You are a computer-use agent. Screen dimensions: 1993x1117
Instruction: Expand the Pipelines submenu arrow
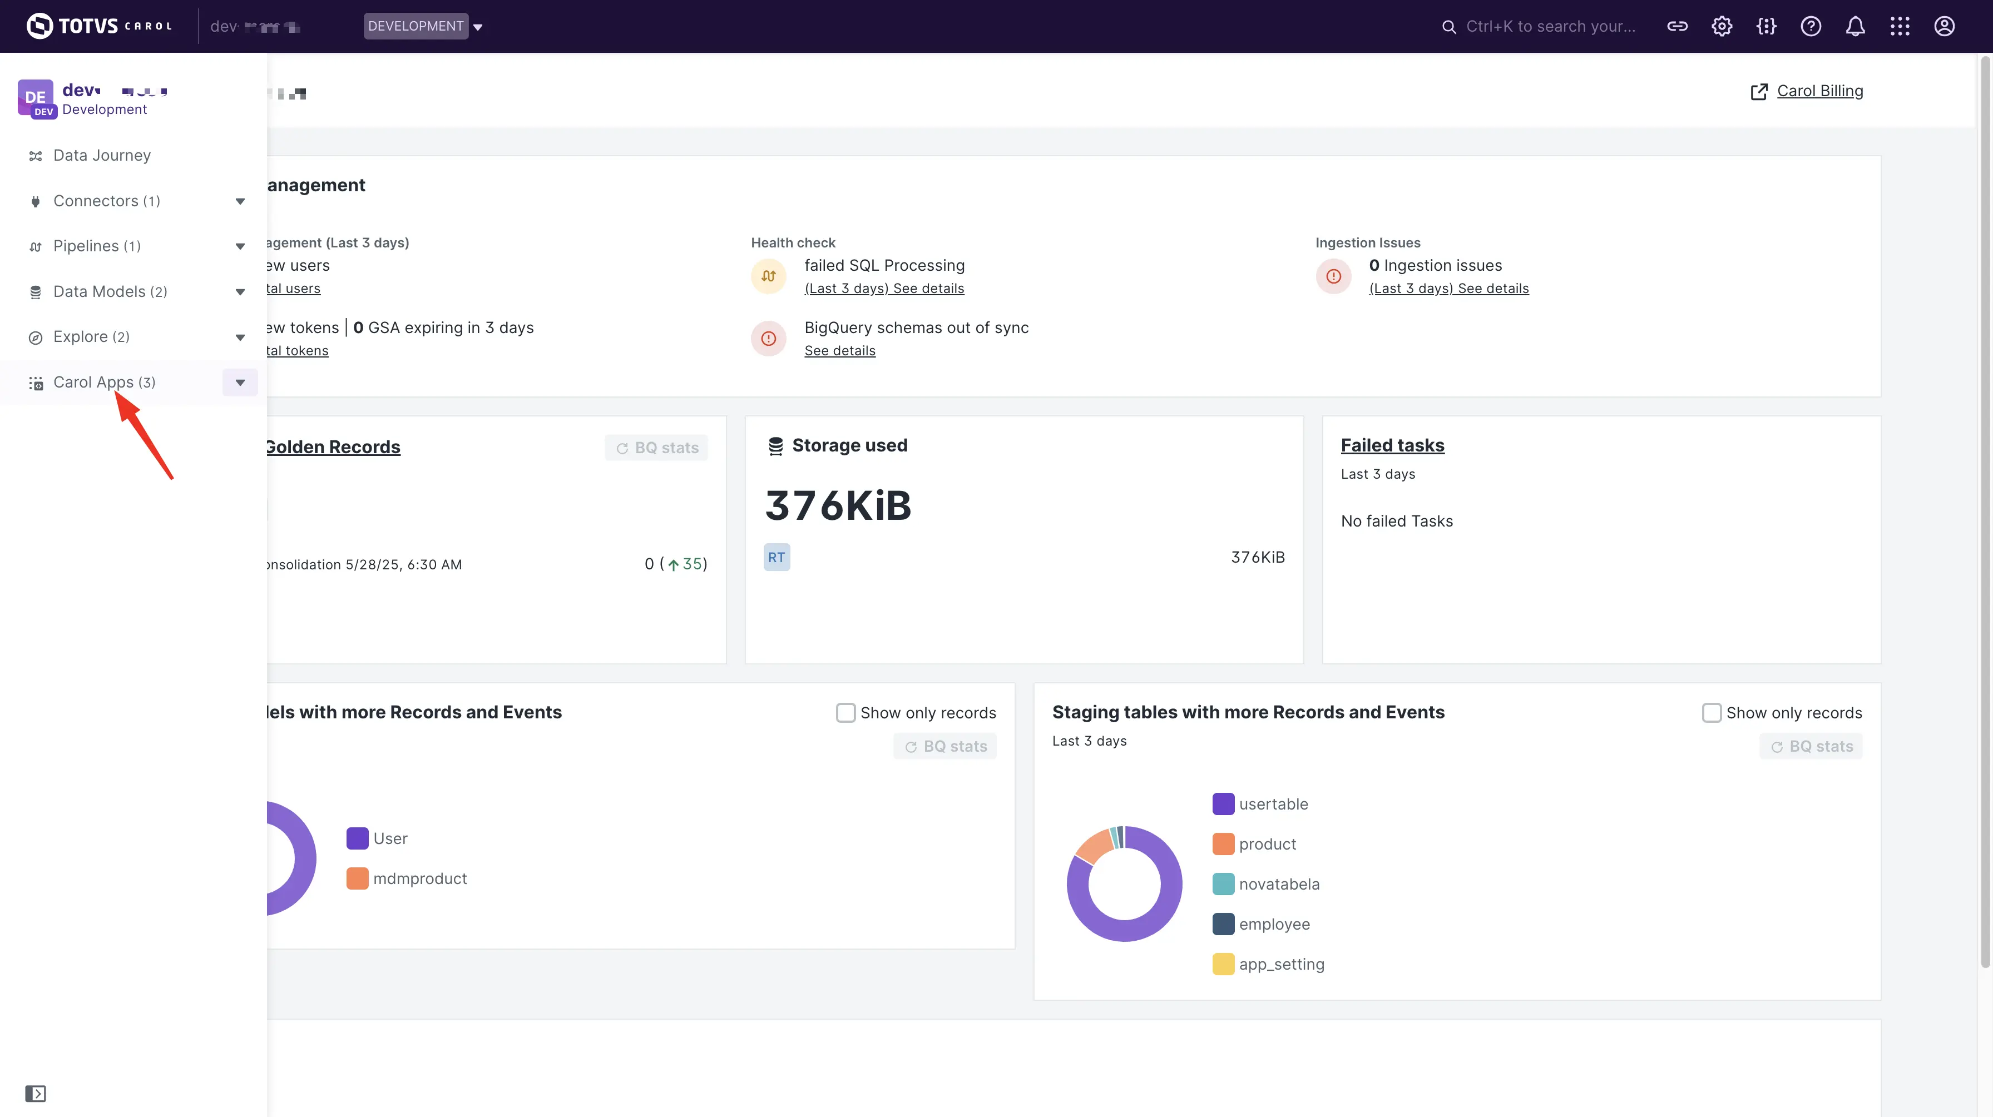tap(240, 246)
